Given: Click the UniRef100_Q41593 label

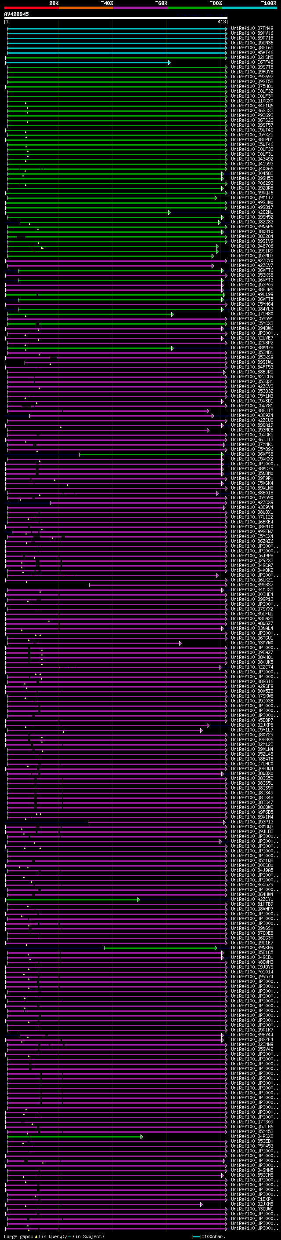Looking at the screenshot, I should pyautogui.click(x=252, y=164).
